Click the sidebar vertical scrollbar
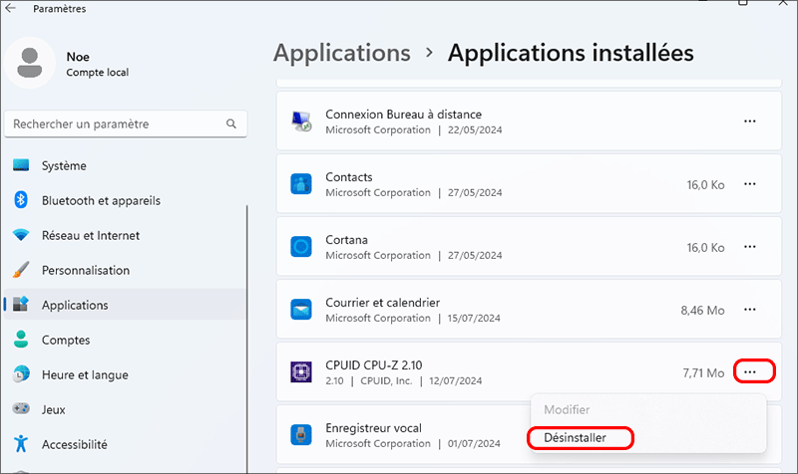The width and height of the screenshot is (798, 474). click(247, 339)
